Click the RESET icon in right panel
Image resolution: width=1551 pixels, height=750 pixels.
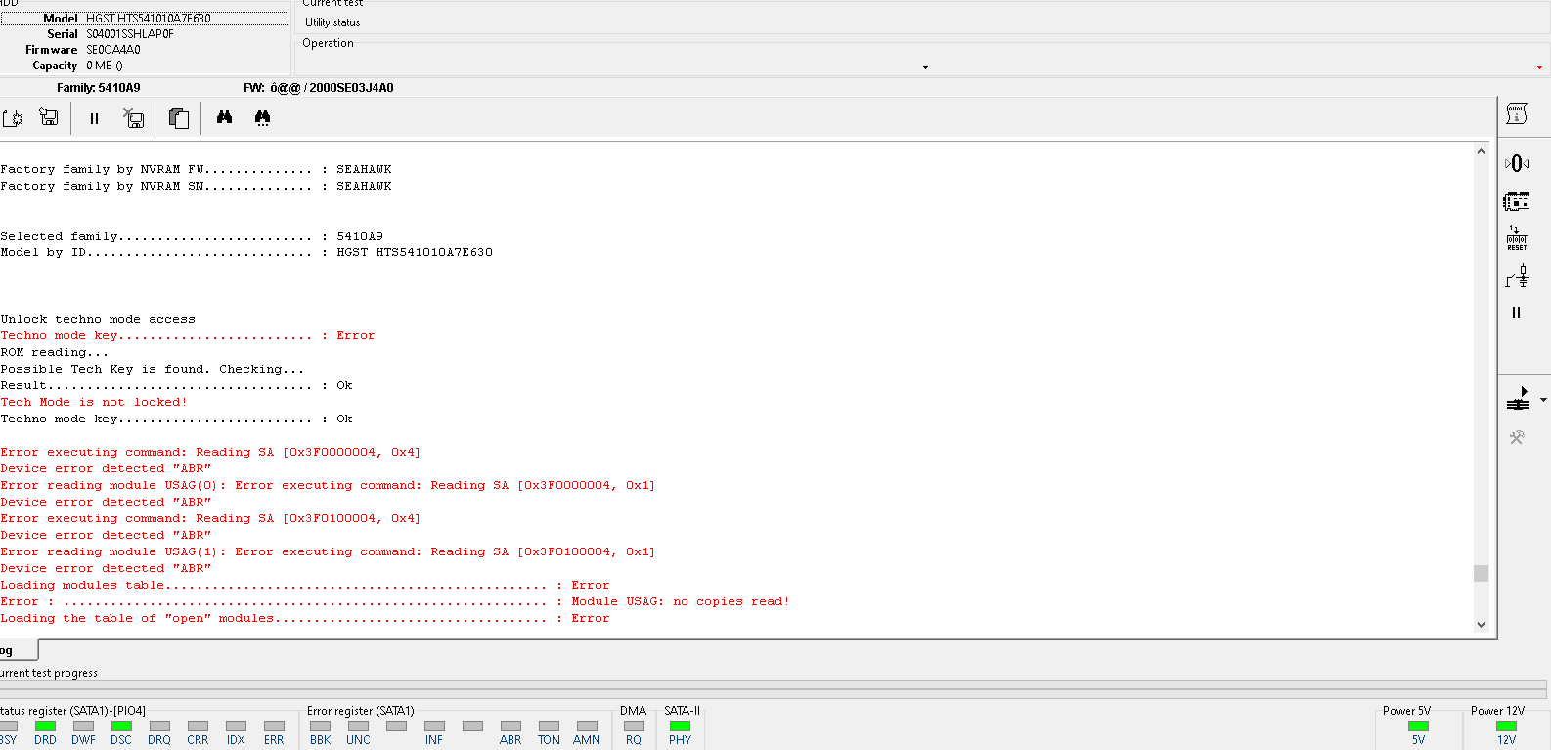(x=1517, y=239)
